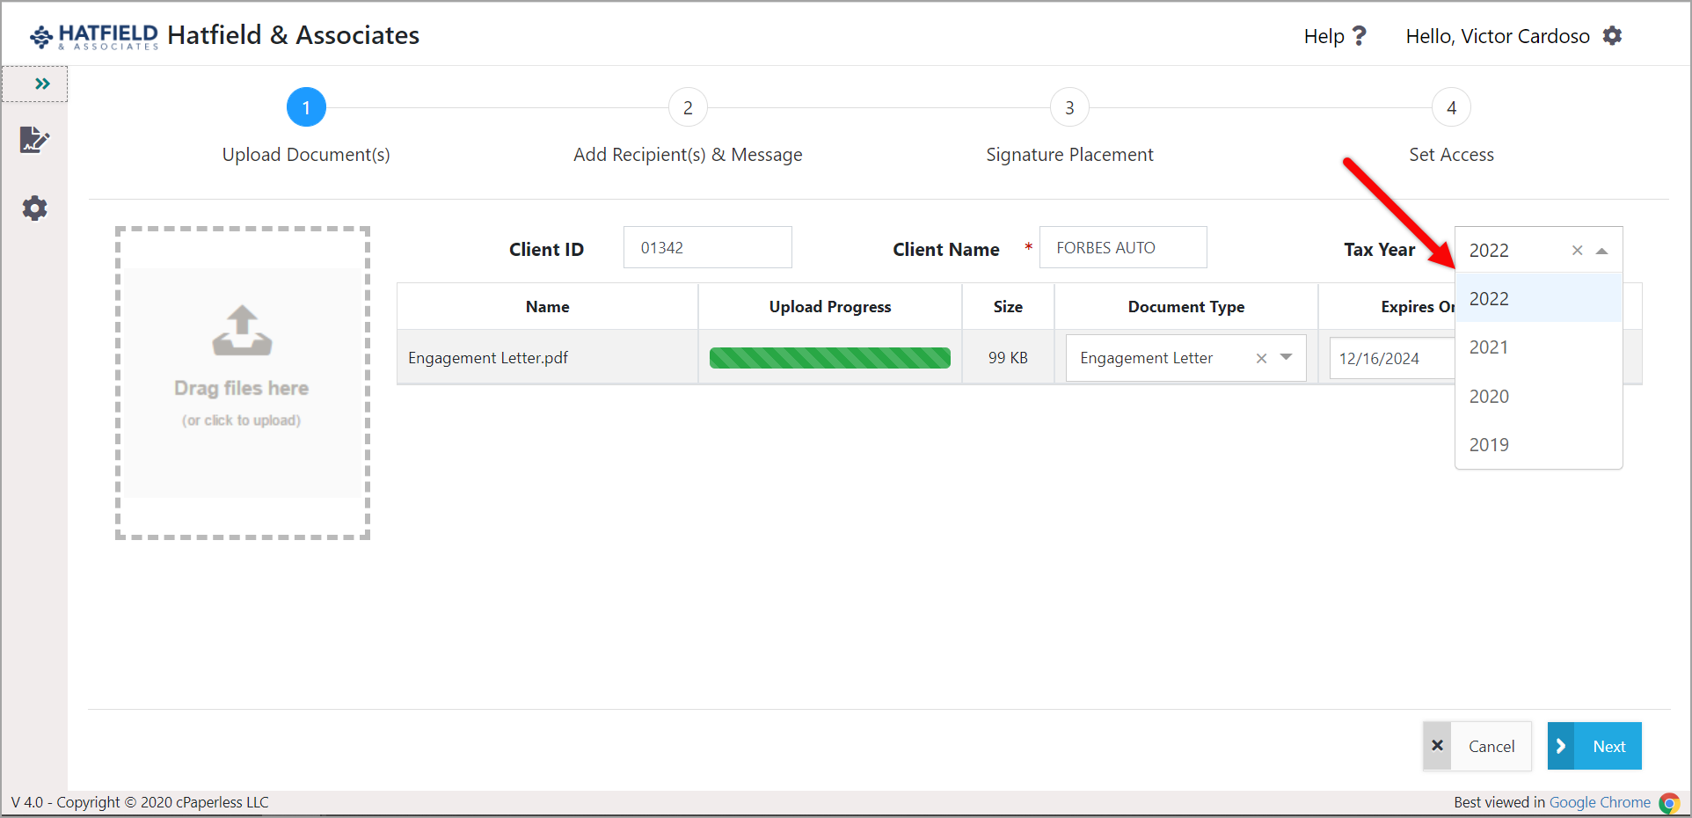Collapse the Tax Year dropdown arrow
This screenshot has height=818, width=1692.
1602,251
